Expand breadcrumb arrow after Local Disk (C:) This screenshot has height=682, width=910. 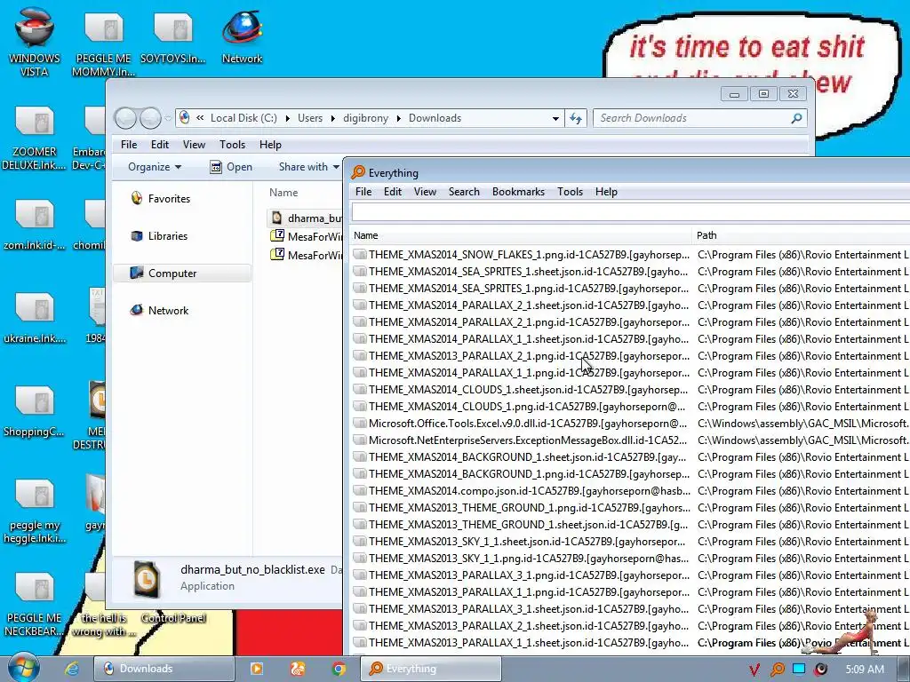(287, 118)
